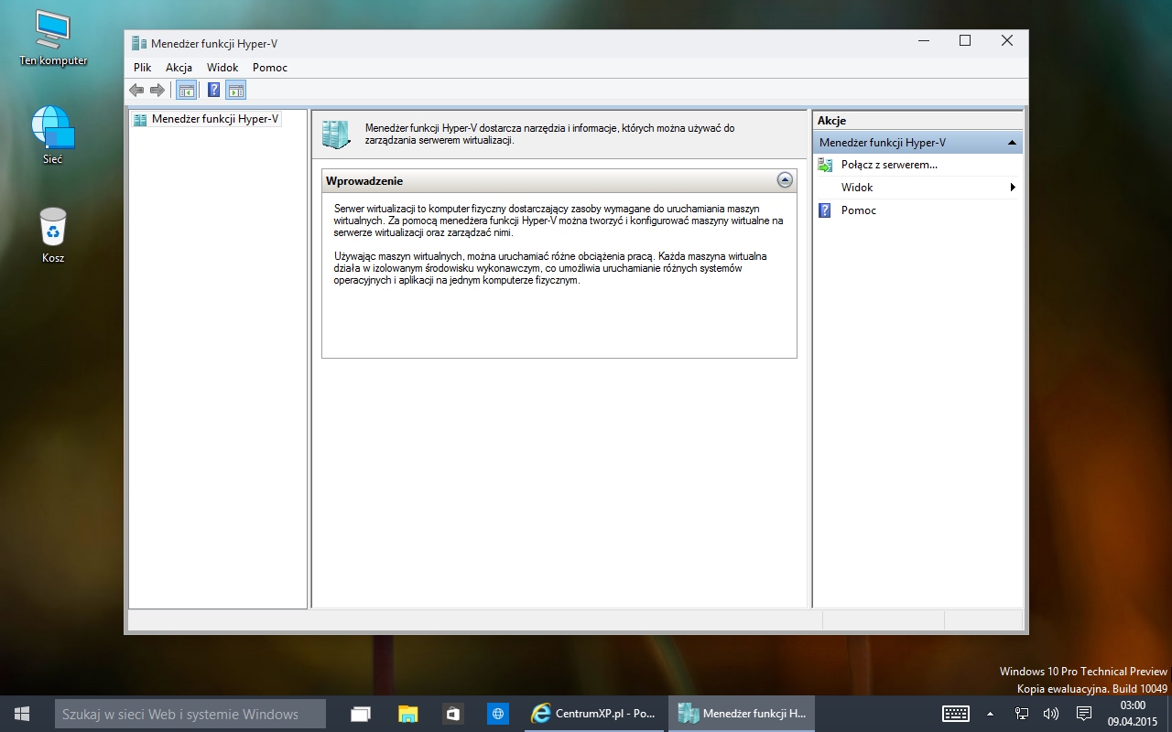Open the globe browser taskbar icon

click(497, 714)
